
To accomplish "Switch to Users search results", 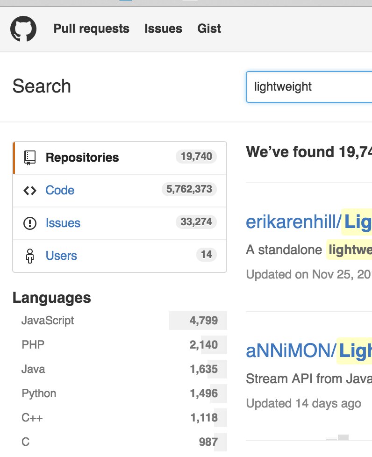I will click(x=120, y=256).
